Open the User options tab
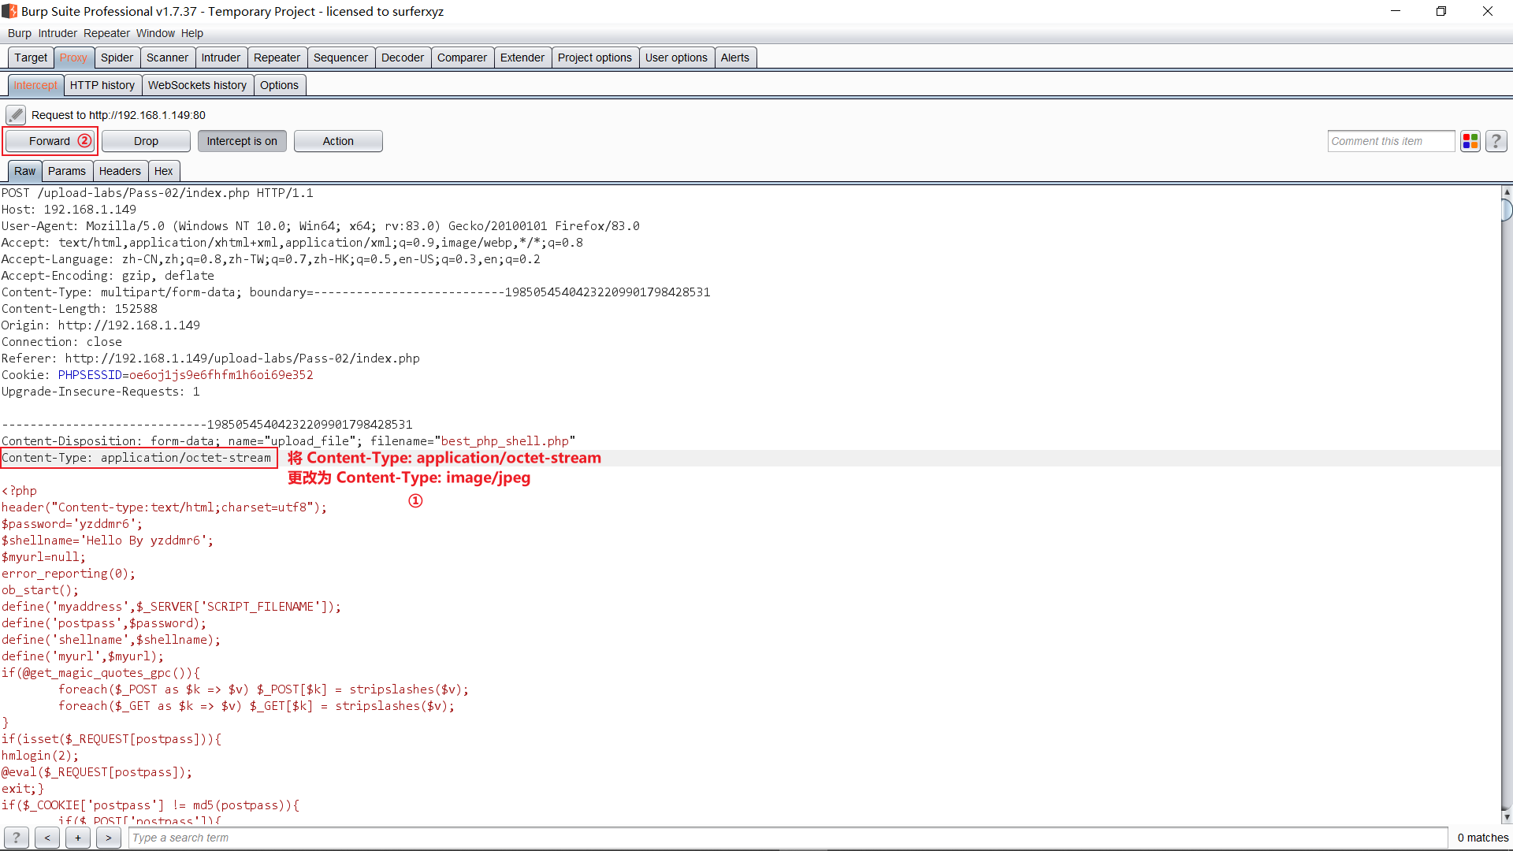The width and height of the screenshot is (1513, 851). 676,58
